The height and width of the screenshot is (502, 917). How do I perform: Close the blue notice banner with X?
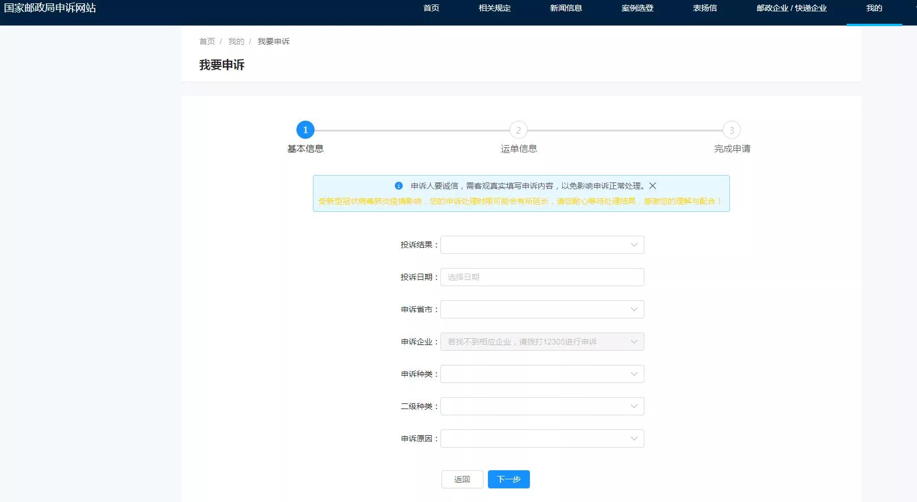pos(652,186)
